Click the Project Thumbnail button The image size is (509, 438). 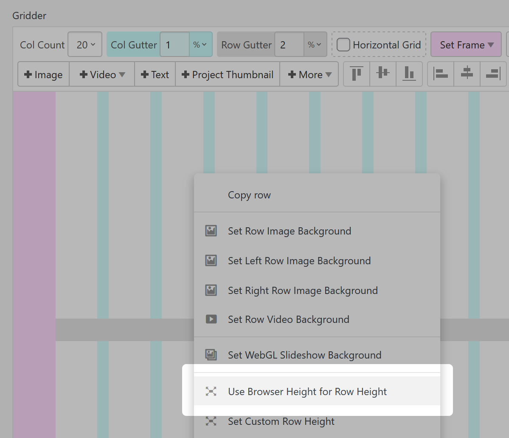[x=228, y=75]
